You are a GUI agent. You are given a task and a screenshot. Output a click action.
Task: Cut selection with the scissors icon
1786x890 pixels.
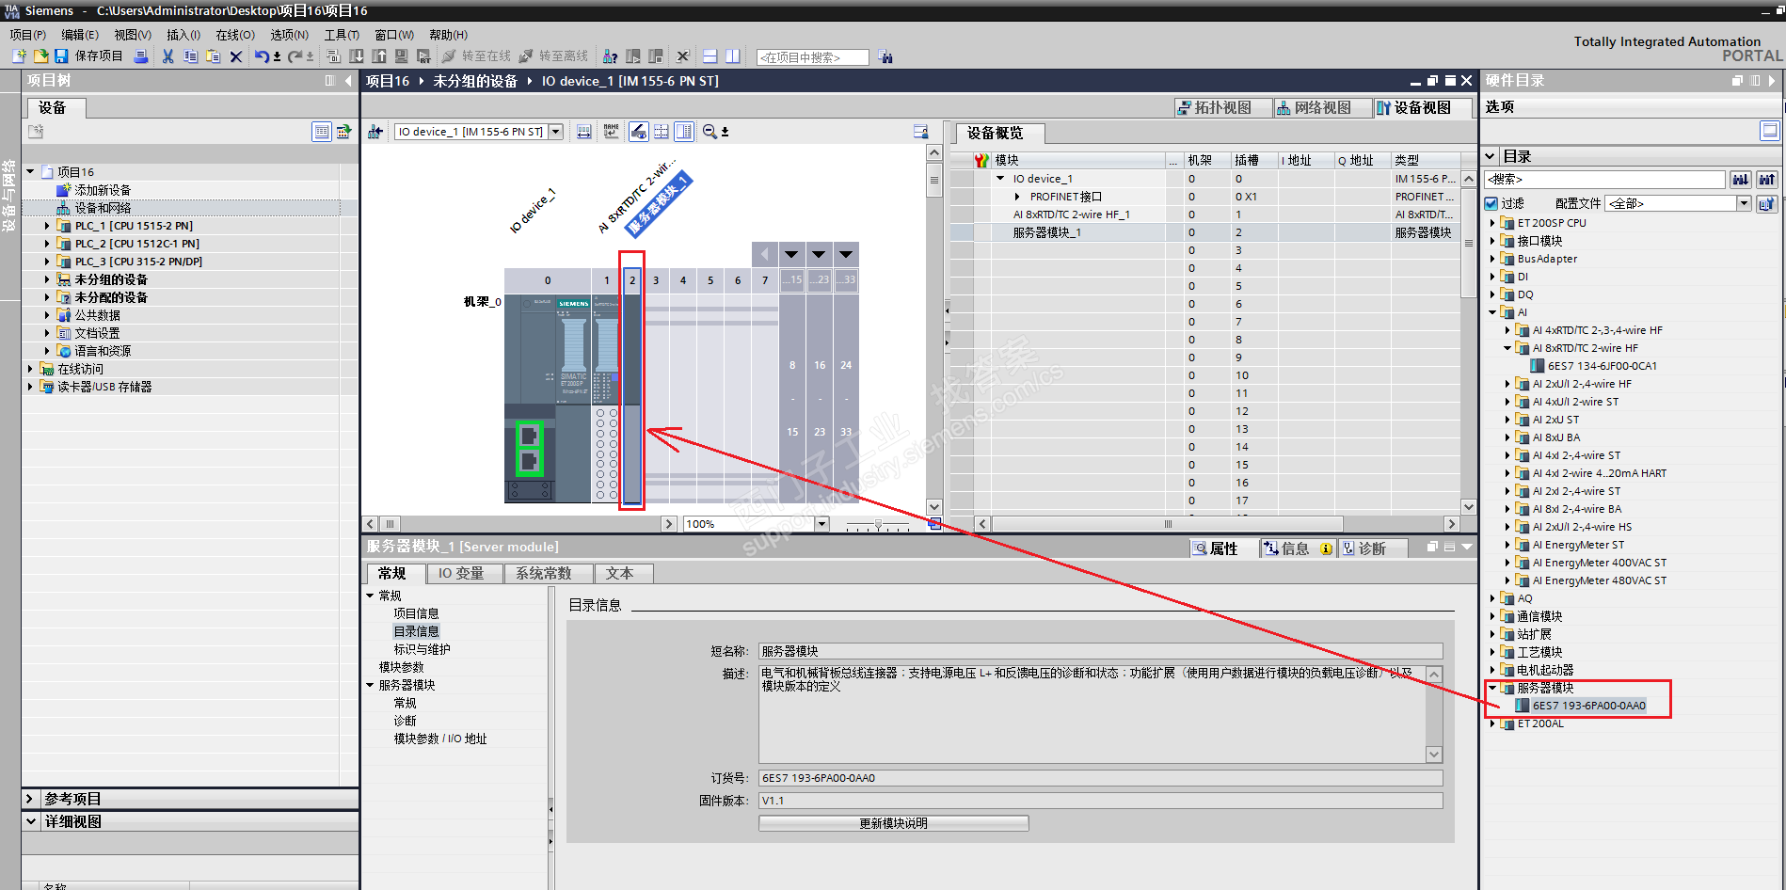coord(167,56)
